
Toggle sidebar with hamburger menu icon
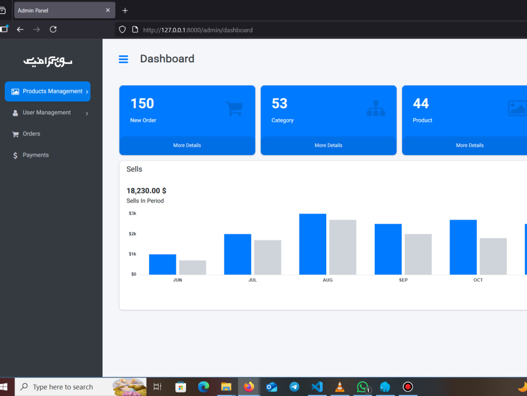tap(123, 59)
